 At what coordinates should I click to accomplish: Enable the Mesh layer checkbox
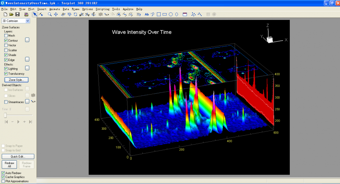pos(6,36)
